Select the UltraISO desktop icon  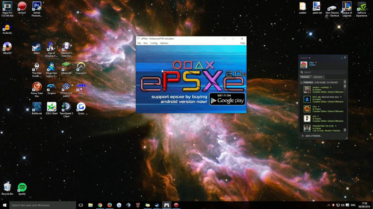(x=7, y=48)
